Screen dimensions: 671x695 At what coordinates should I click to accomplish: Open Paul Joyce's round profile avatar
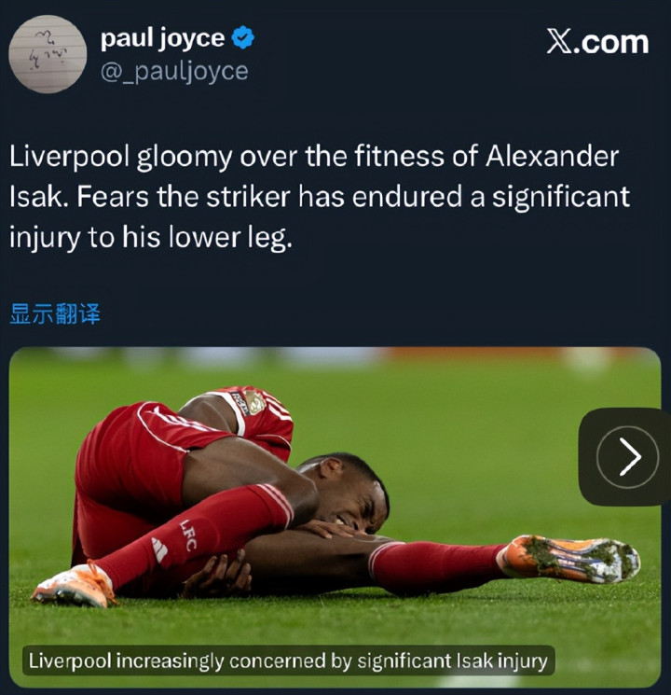pos(48,54)
